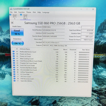The width and height of the screenshot is (106, 106).
Task: Click the Current column header
Action: (x=56, y=49)
